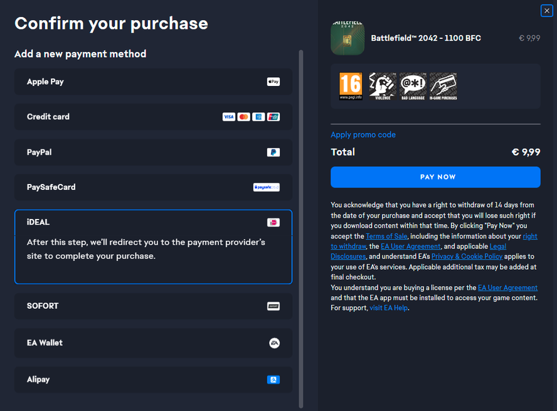Click the SOFORT logo icon
557x411 pixels.
[x=273, y=306]
